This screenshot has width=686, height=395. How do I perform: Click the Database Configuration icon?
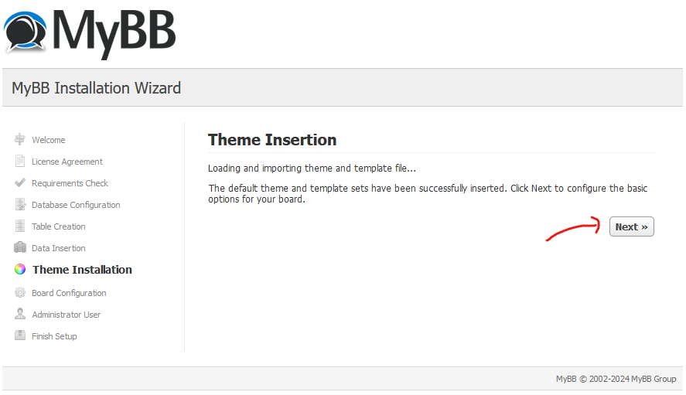click(x=20, y=205)
